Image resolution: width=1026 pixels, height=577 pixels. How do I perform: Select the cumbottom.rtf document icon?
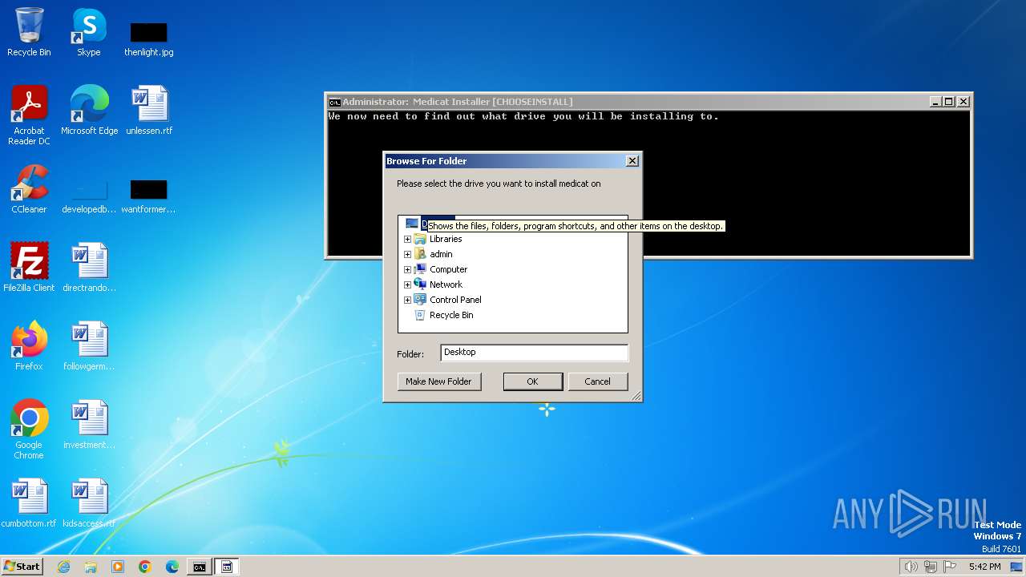point(29,503)
